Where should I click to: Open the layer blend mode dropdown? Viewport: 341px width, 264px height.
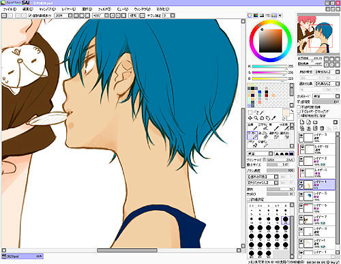(x=326, y=96)
